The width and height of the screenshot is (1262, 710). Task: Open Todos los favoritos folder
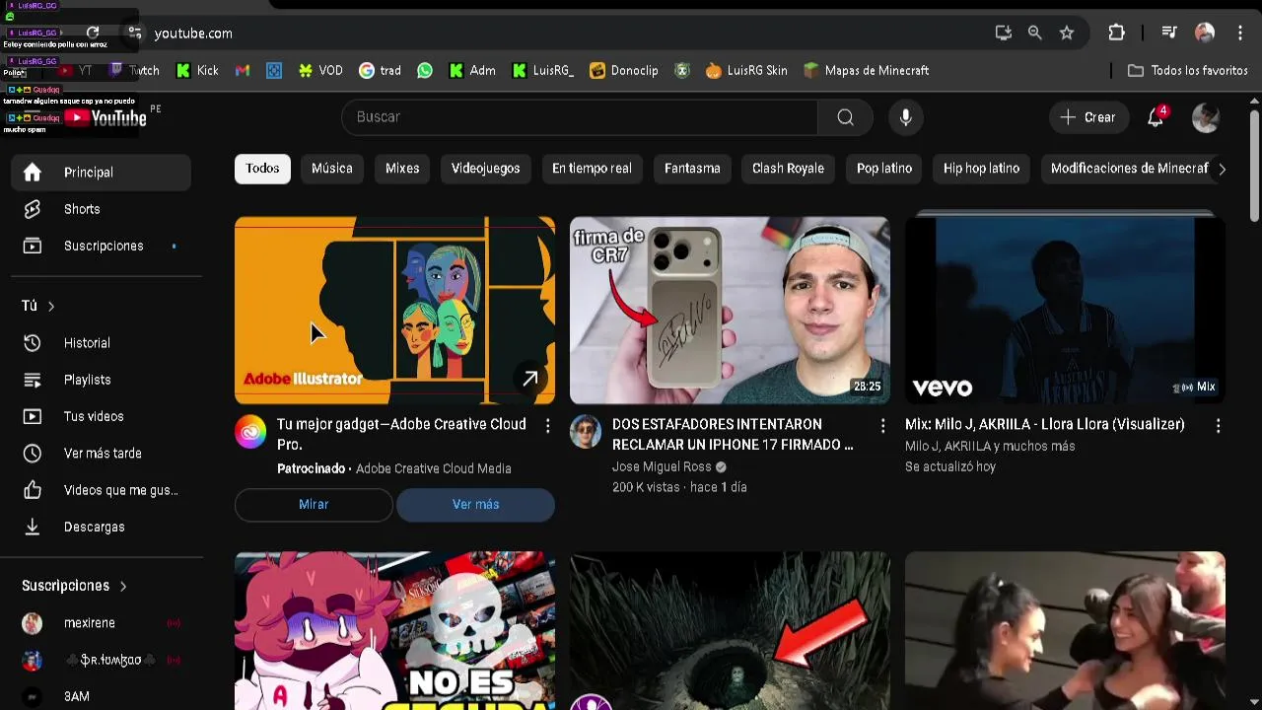pos(1188,71)
